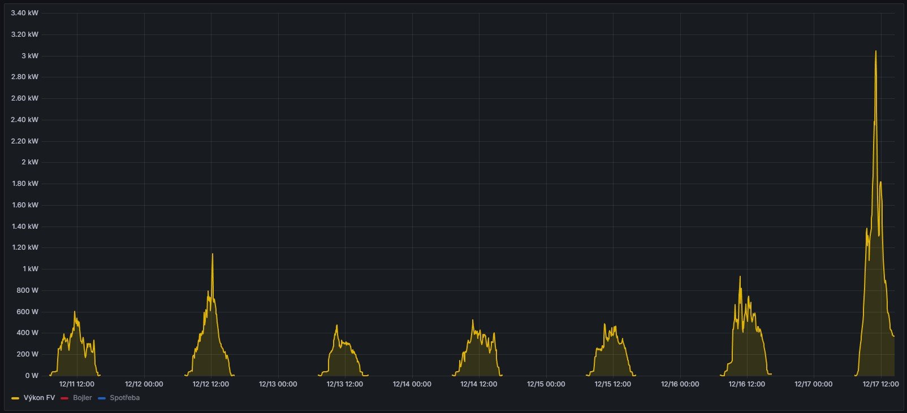The width and height of the screenshot is (907, 413).
Task: Click the "0 W" y-axis label
Action: click(32, 376)
